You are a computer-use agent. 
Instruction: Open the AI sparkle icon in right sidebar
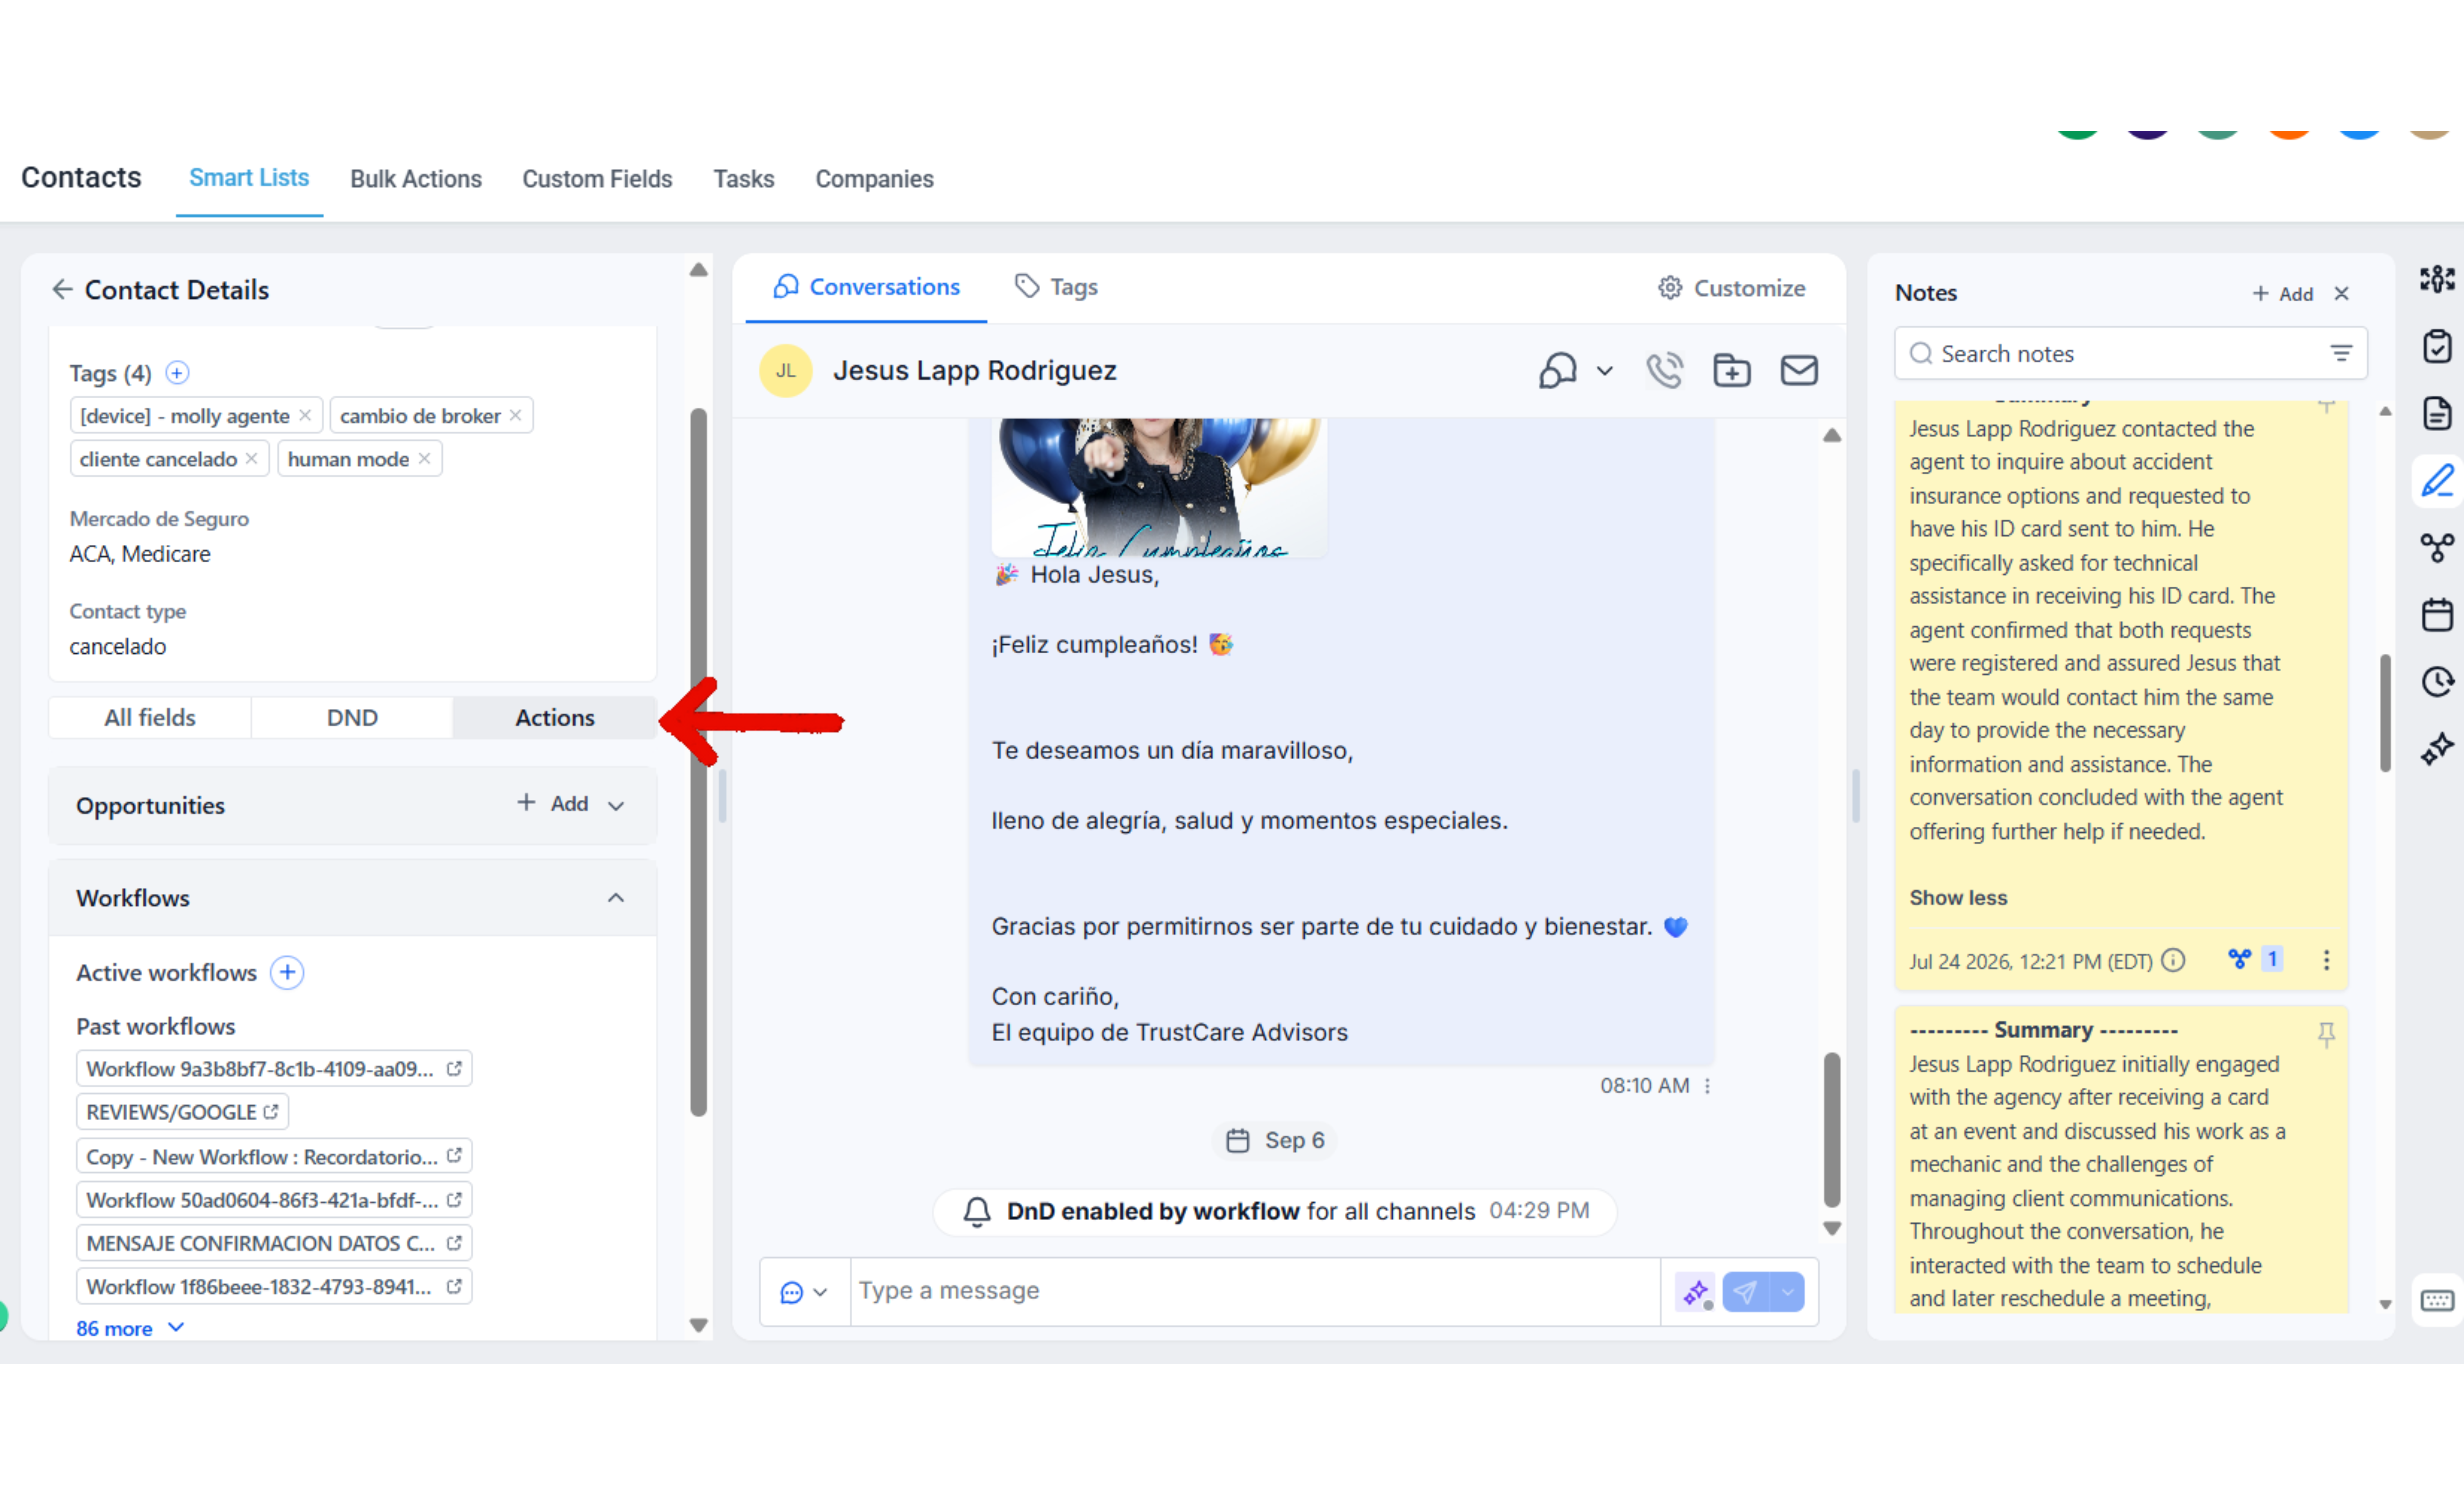point(2437,749)
